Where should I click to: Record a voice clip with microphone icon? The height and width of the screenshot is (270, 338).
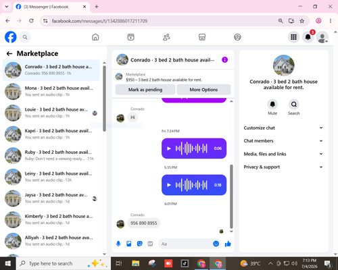click(118, 244)
